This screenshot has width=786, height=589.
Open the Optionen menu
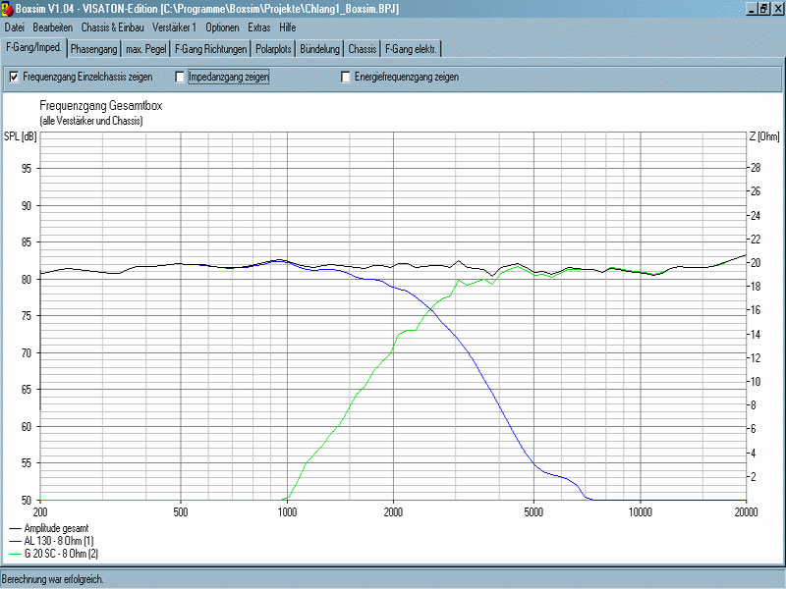pos(222,27)
